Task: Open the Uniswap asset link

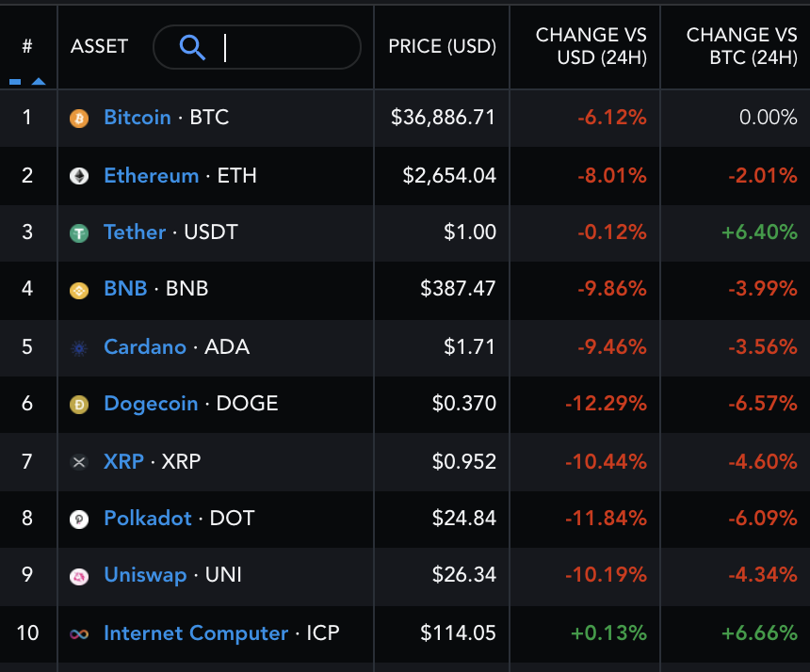Action: pyautogui.click(x=144, y=576)
